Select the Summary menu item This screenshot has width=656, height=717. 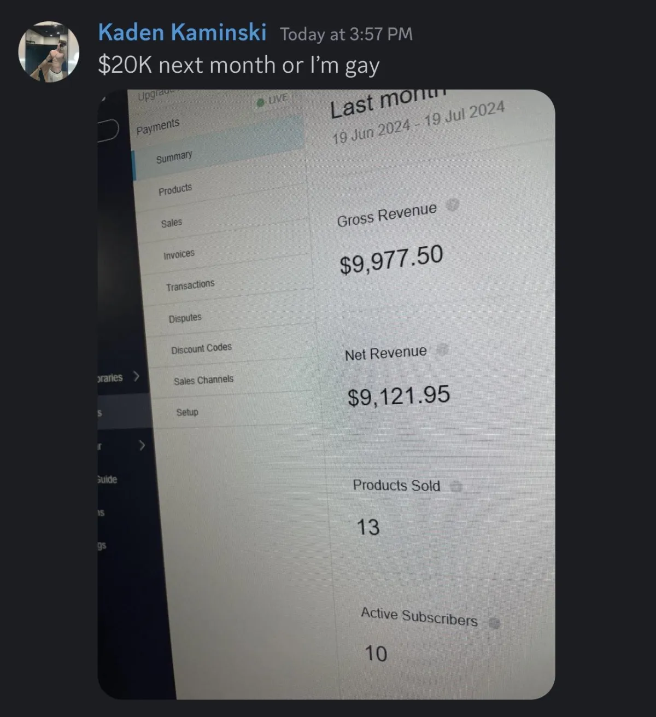click(174, 158)
